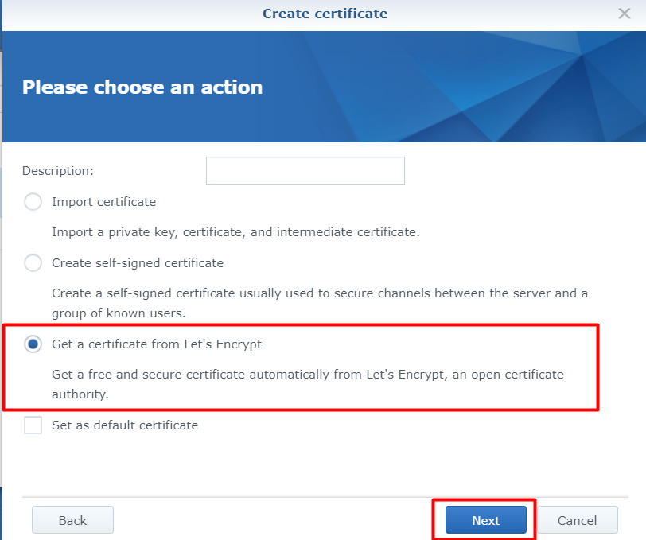Image resolution: width=646 pixels, height=540 pixels.
Task: Click the "Set as default certificate" label text
Action: click(125, 425)
